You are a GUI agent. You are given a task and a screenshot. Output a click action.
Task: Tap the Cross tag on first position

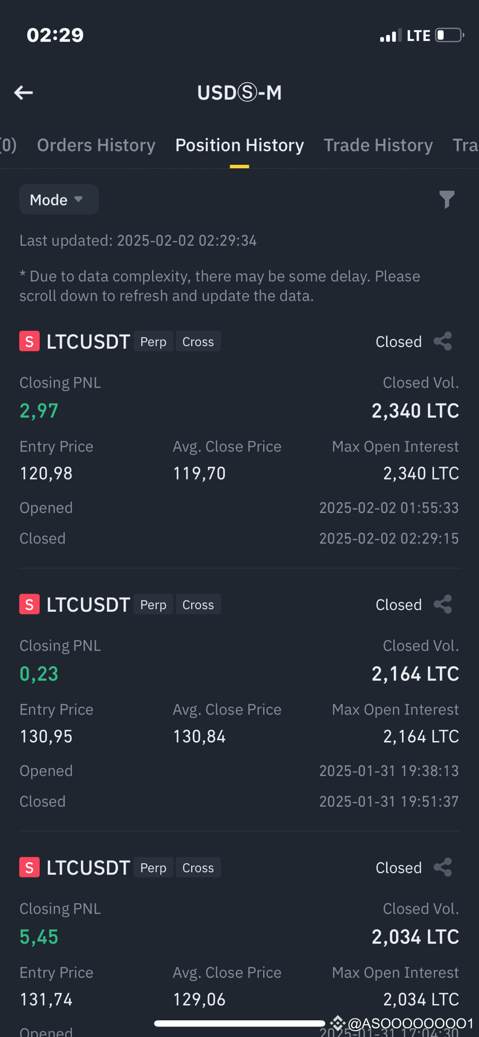[x=198, y=342]
